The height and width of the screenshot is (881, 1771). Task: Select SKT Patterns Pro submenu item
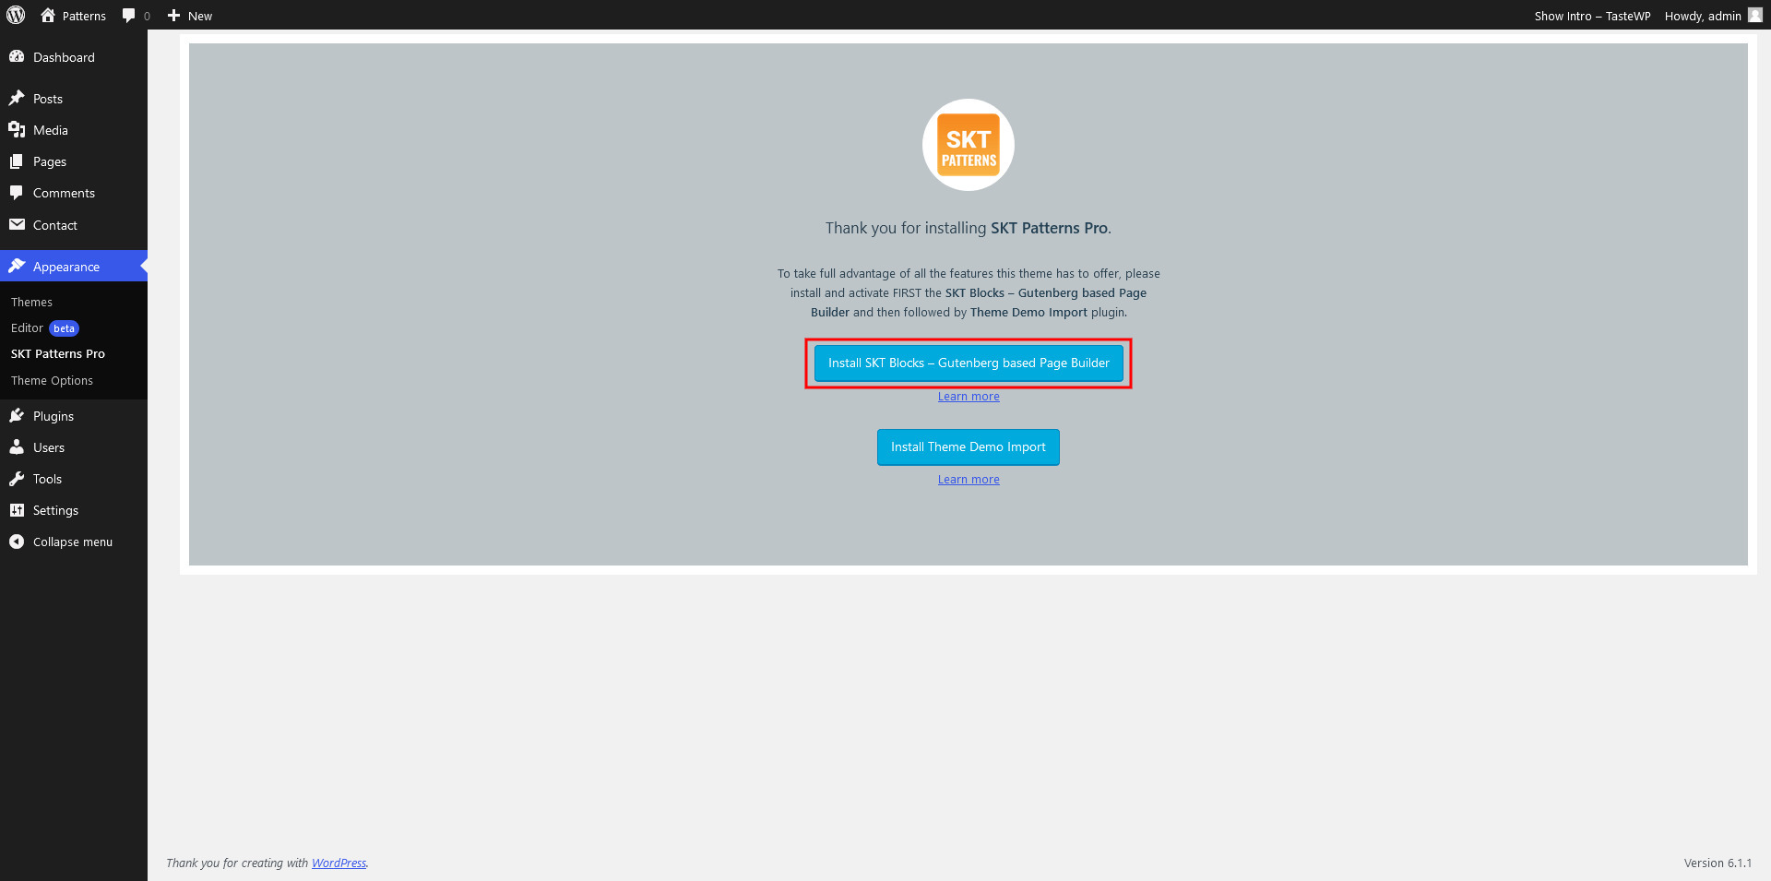[x=58, y=353]
